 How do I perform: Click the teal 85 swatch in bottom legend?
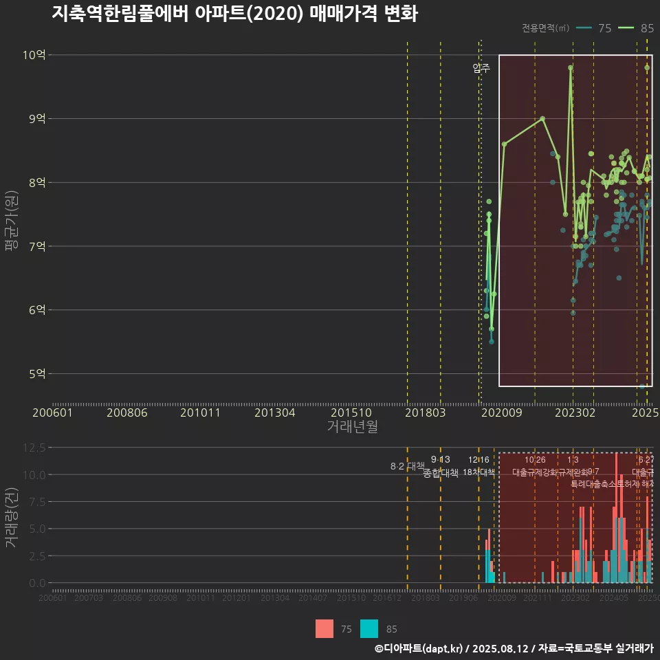point(369,629)
